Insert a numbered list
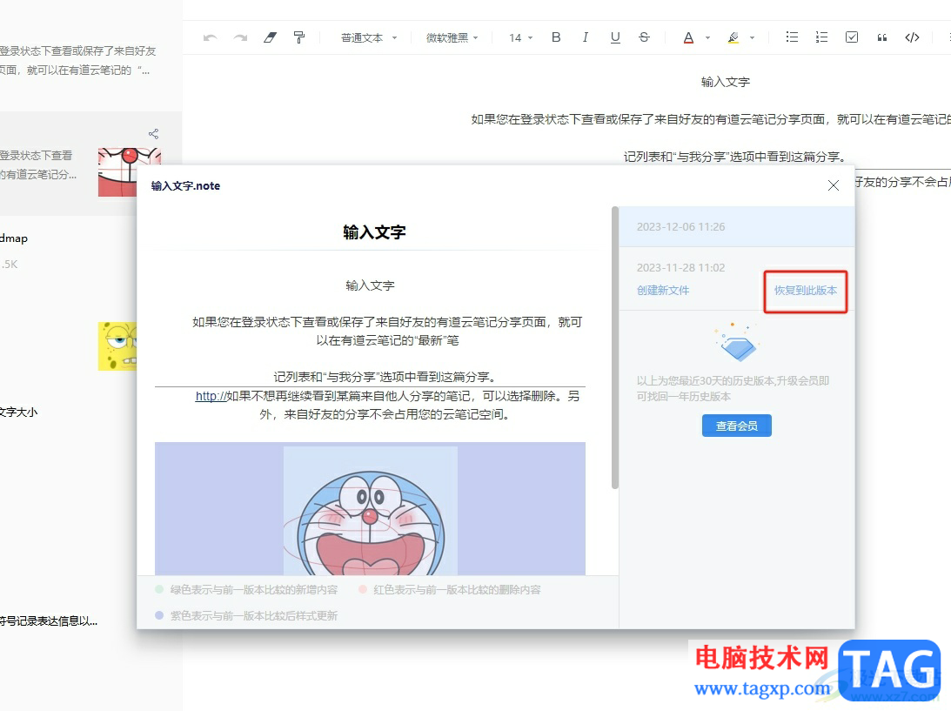This screenshot has height=711, width=951. tap(821, 37)
